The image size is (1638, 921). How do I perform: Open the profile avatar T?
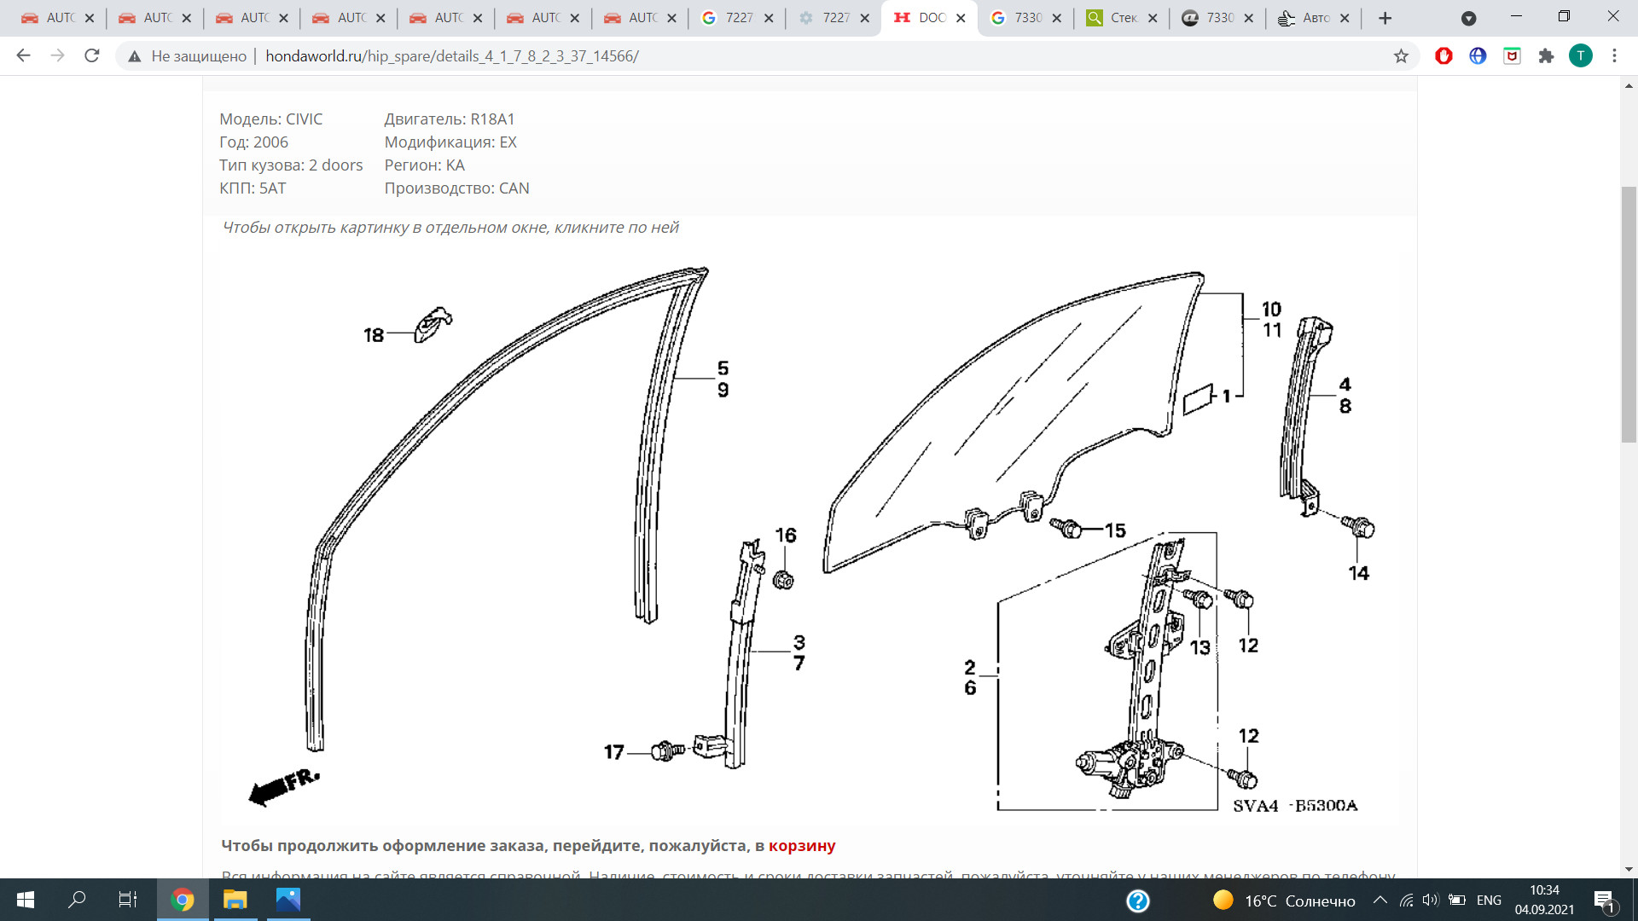[1580, 56]
